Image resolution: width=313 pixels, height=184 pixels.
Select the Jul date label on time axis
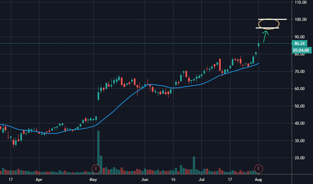(202, 180)
